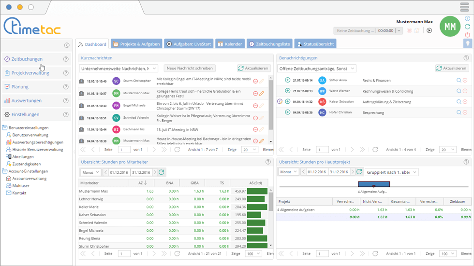Edit Mustermann Max's 01.05.16 message via pencil

[x=262, y=93]
